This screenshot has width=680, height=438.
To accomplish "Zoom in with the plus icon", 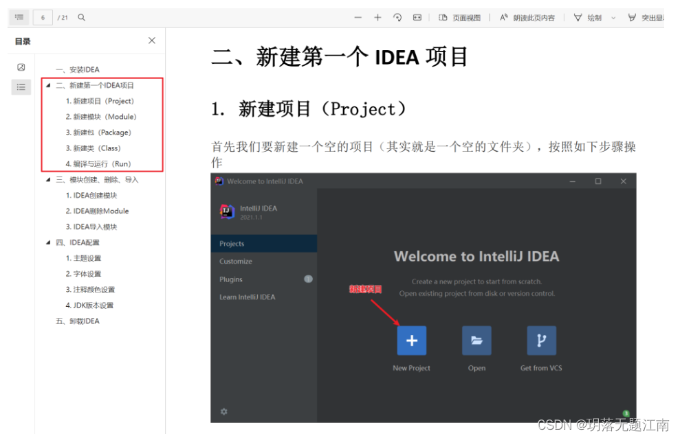I will (377, 17).
